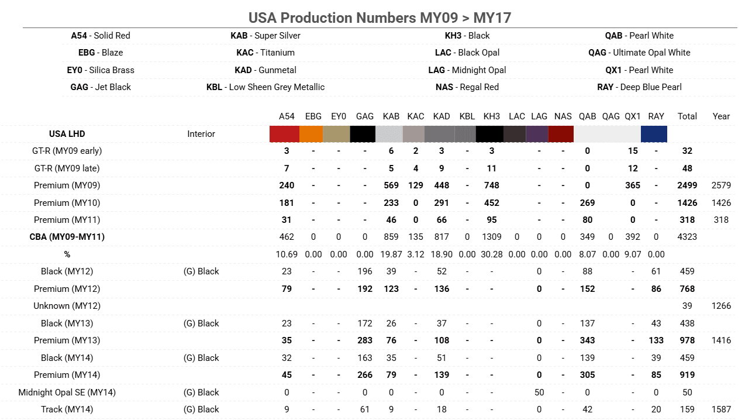Select the 4323 total in CBA row

(687, 237)
